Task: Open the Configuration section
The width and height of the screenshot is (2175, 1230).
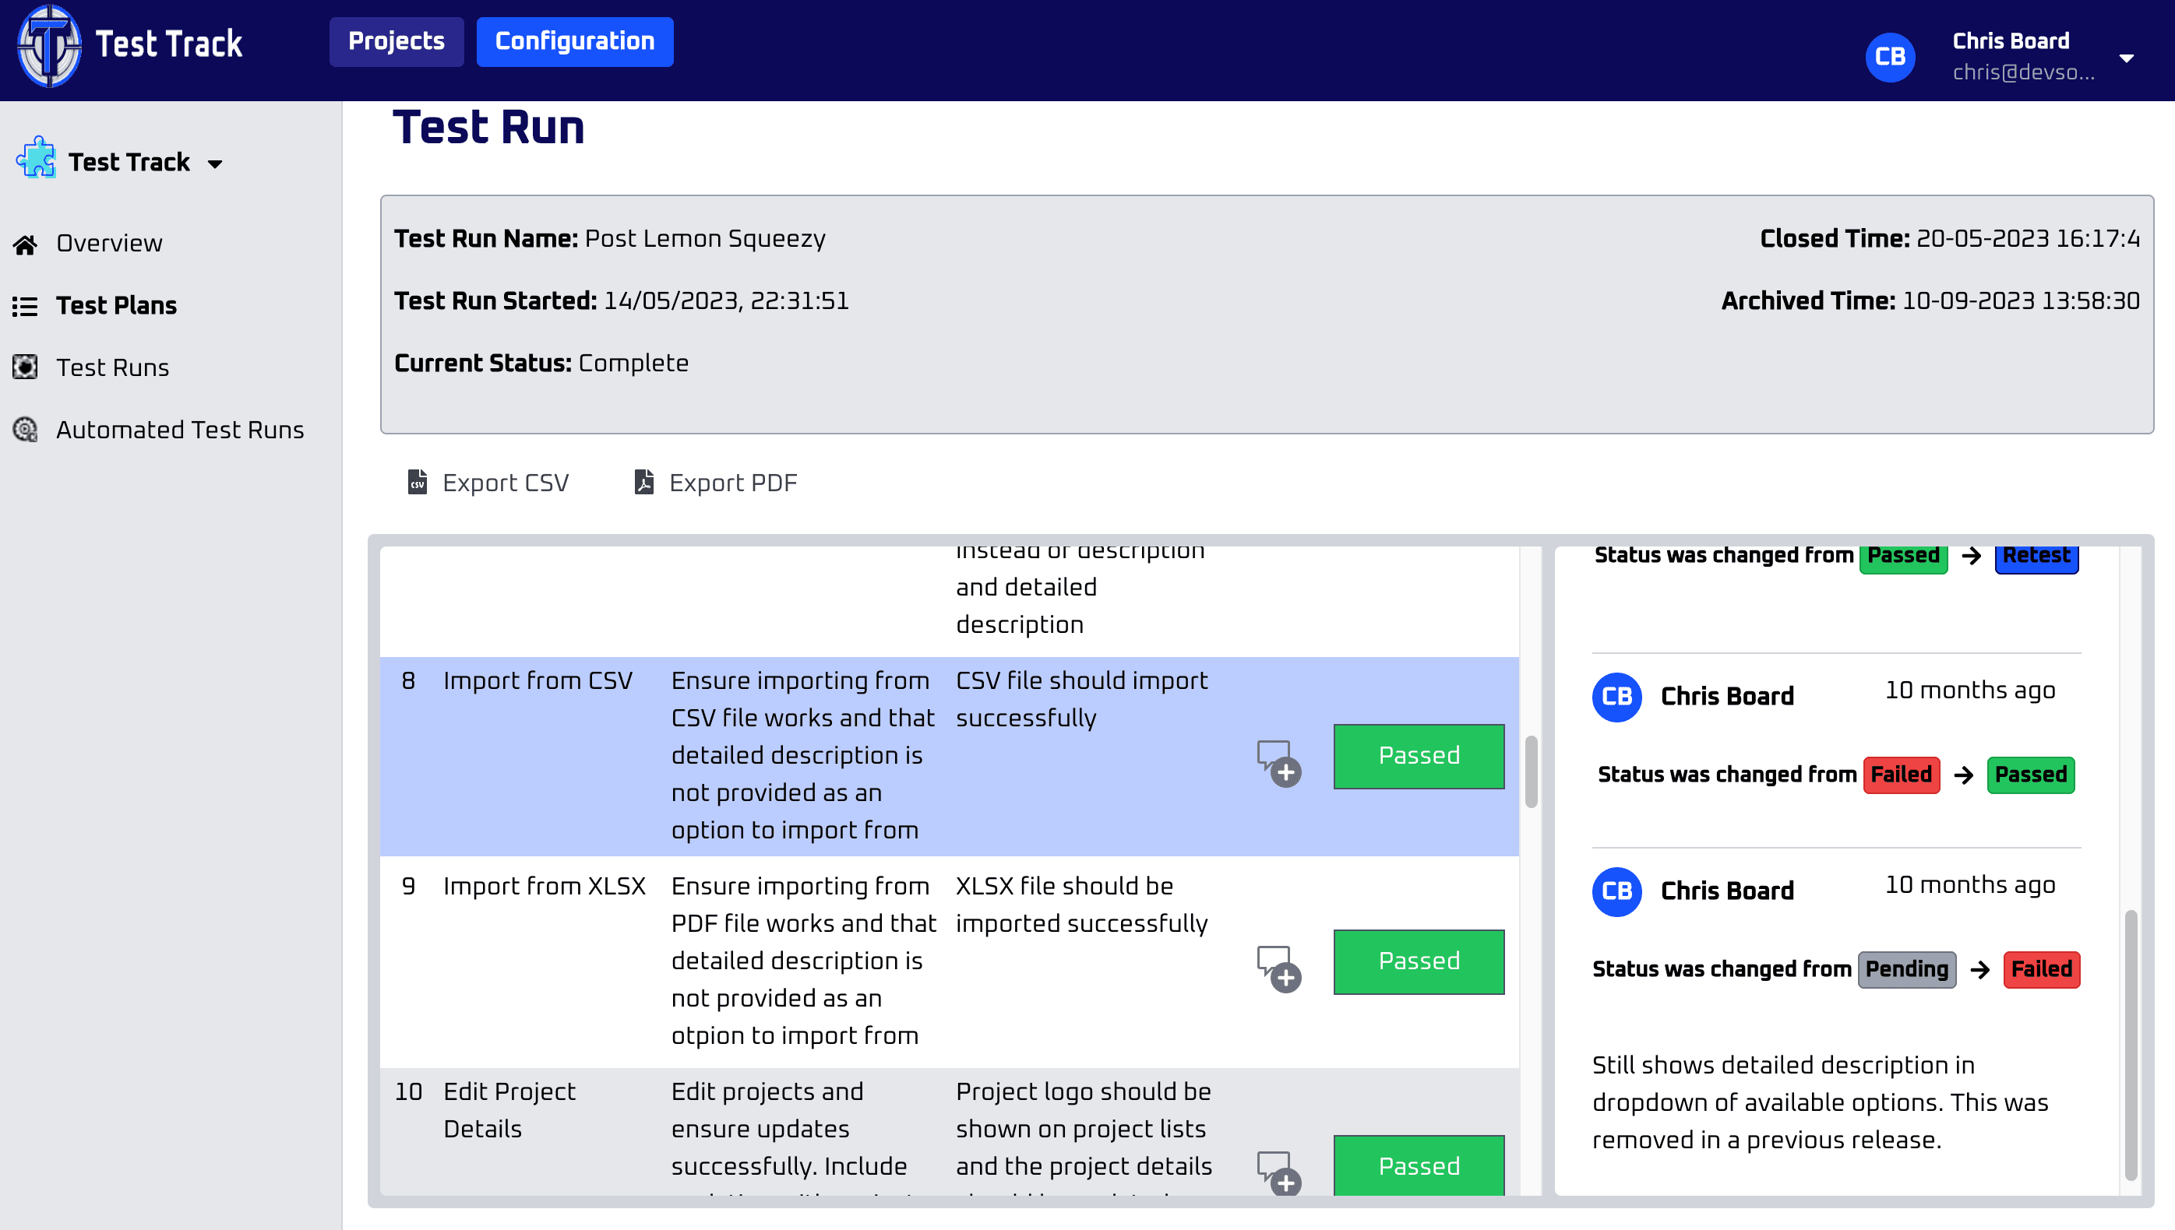Action: tap(575, 40)
